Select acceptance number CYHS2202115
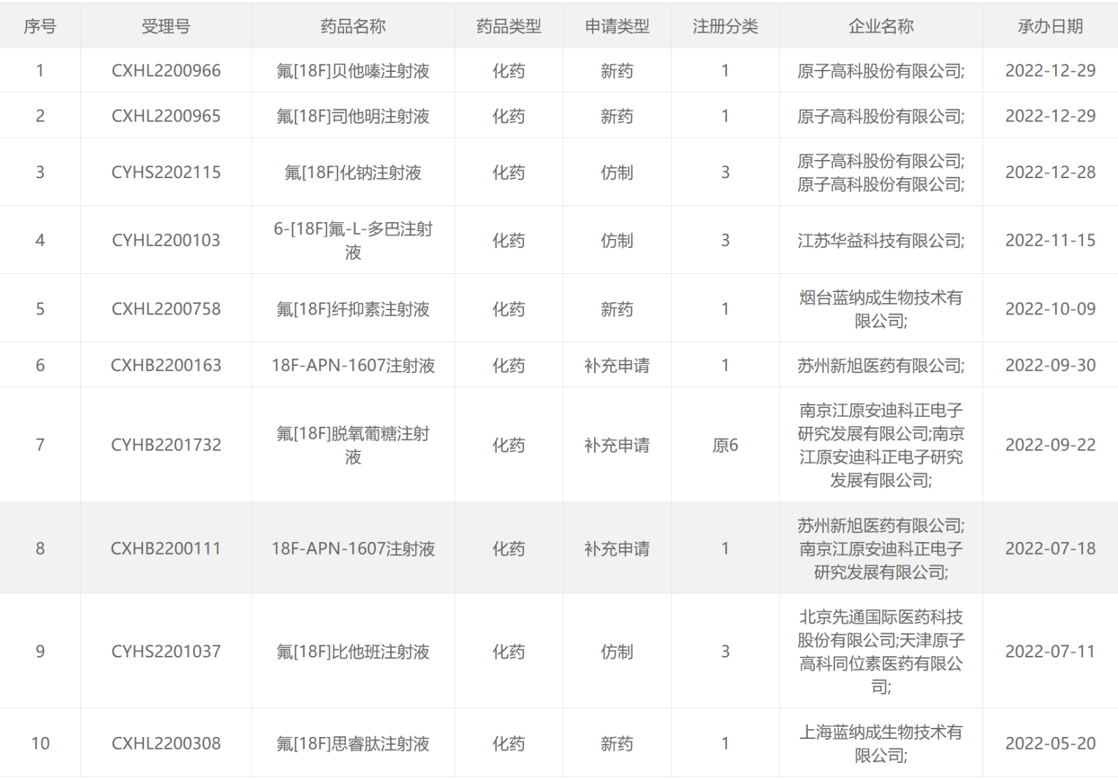The height and width of the screenshot is (781, 1118). coord(166,173)
